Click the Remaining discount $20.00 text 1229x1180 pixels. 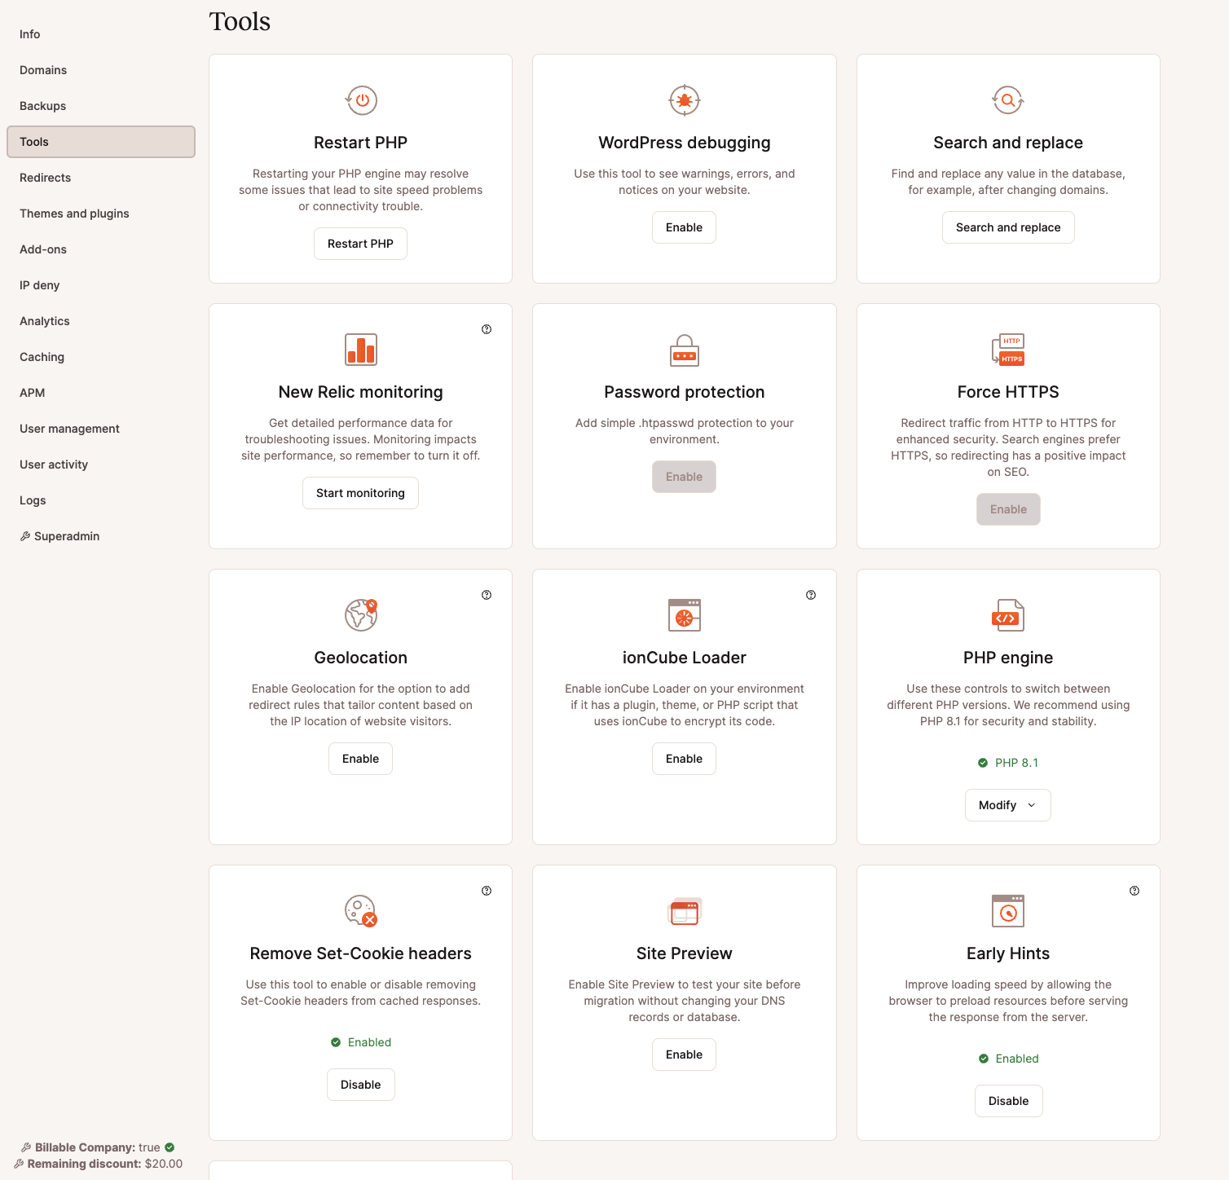click(x=105, y=1164)
